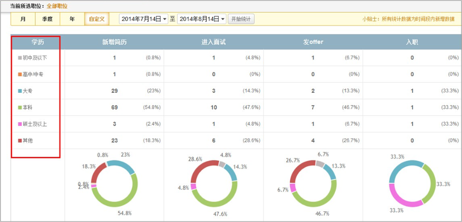The height and width of the screenshot is (222, 462).
Task: Click the blue 大专 legend swatch
Action: (20, 91)
